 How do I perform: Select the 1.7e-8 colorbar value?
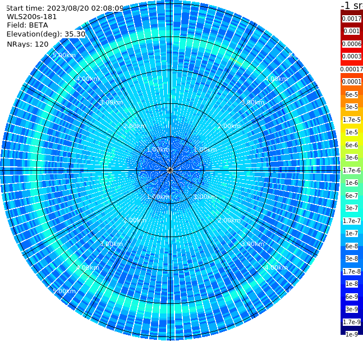tap(352, 271)
